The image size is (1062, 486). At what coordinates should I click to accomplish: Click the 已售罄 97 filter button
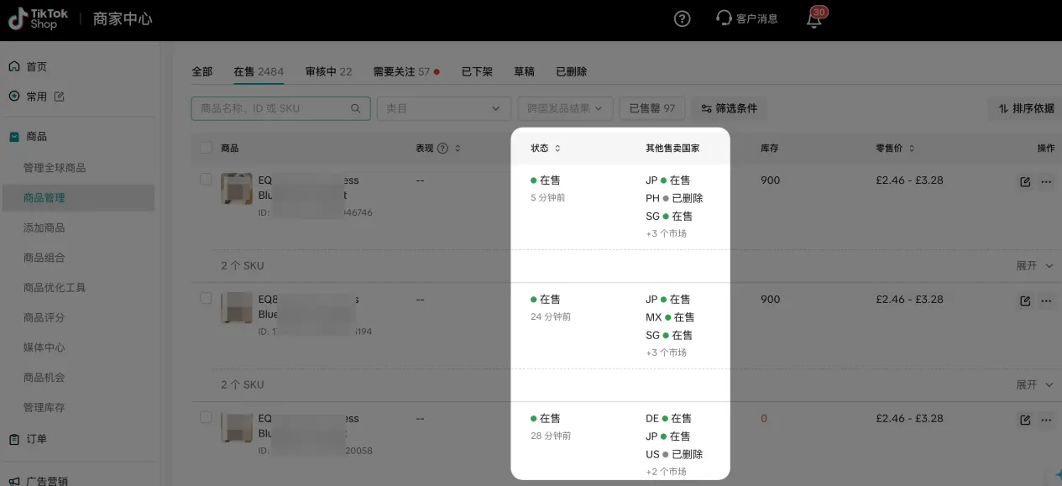tap(651, 108)
